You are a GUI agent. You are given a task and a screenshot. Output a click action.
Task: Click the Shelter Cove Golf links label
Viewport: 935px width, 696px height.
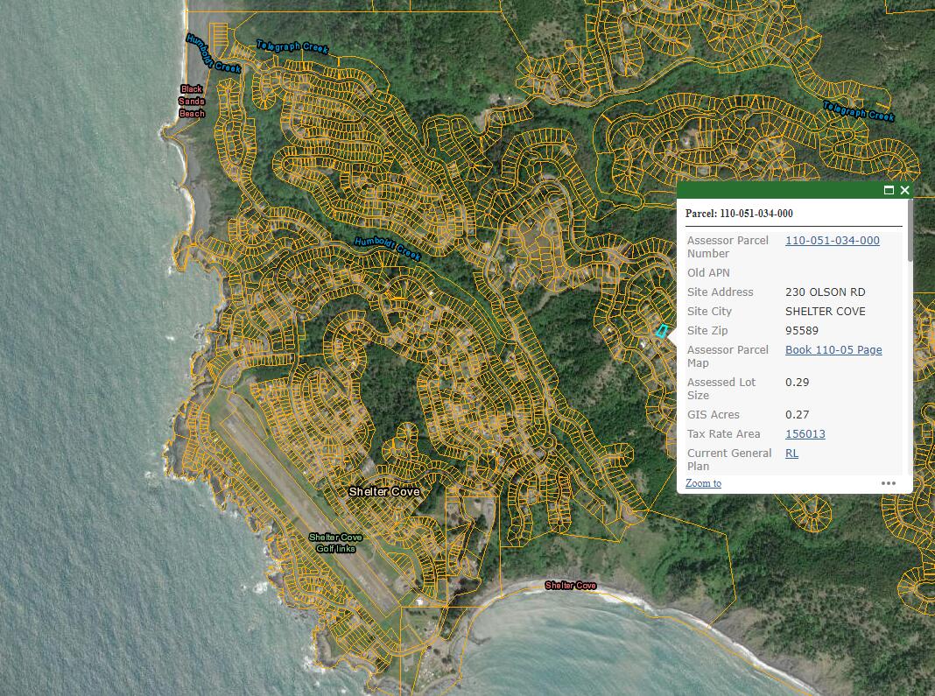(x=335, y=543)
